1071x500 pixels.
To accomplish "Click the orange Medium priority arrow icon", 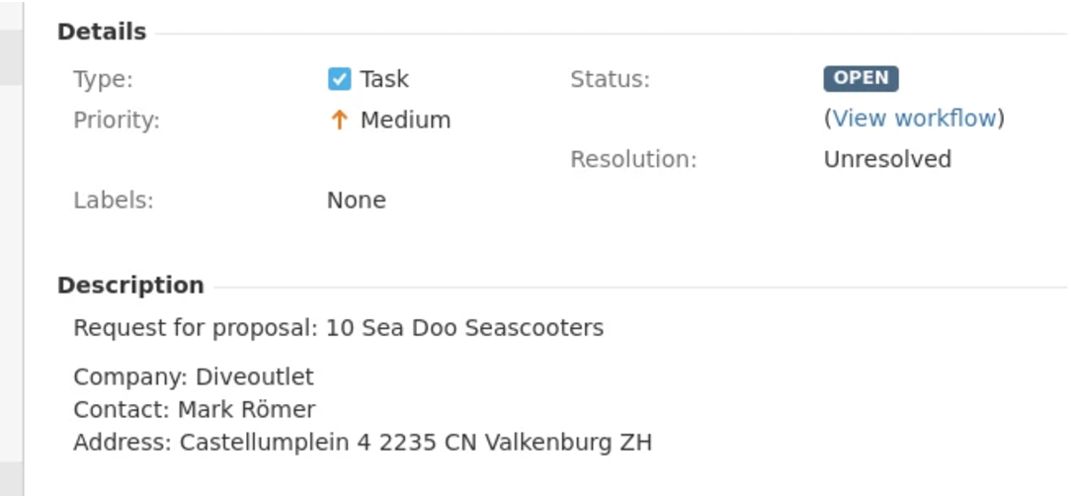I will click(x=339, y=121).
